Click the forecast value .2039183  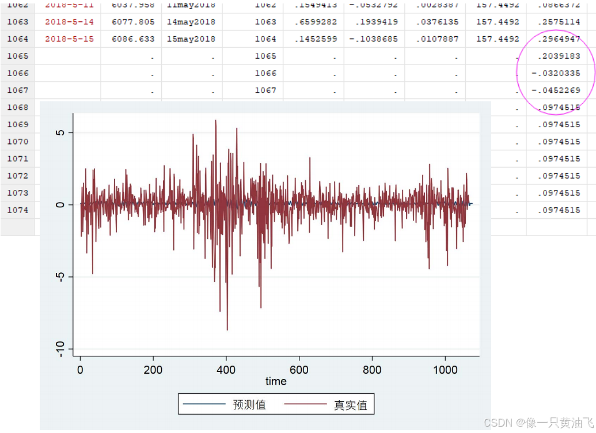(x=559, y=56)
